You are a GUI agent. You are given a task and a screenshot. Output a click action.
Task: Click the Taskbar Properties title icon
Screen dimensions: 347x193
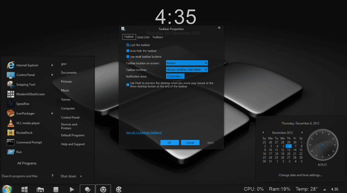[x=123, y=29]
